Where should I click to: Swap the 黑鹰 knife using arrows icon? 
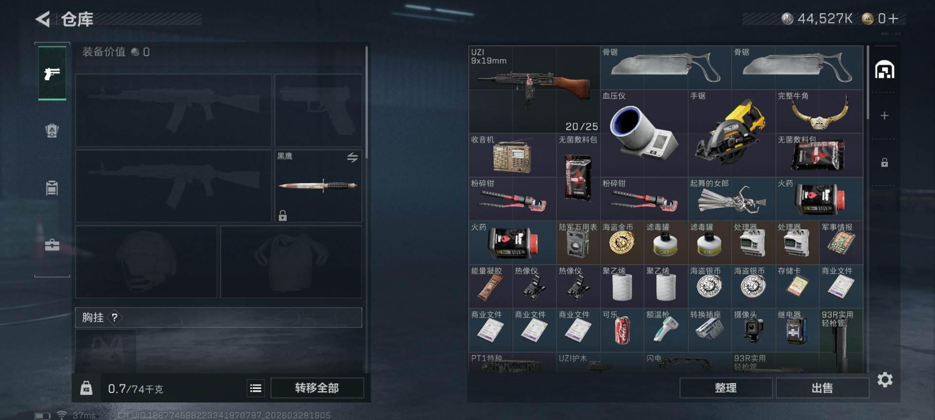pyautogui.click(x=352, y=157)
